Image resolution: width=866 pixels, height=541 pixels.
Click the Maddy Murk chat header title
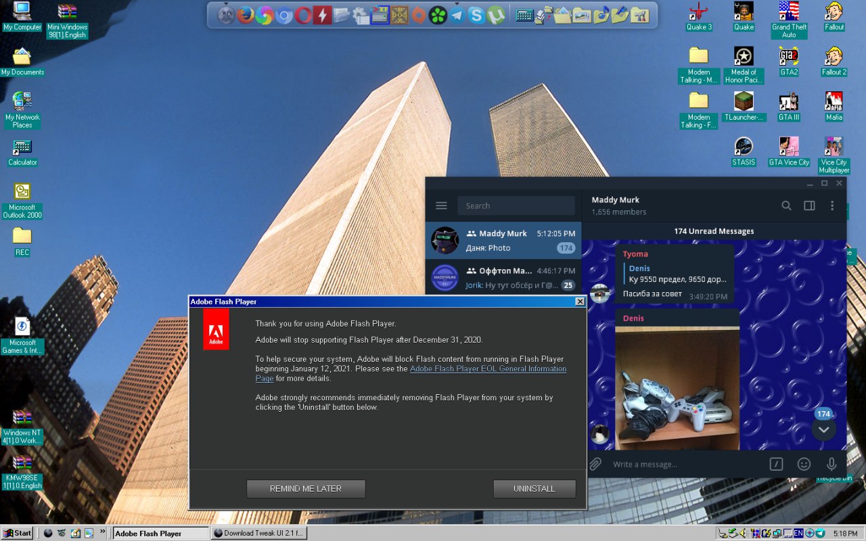tap(616, 199)
